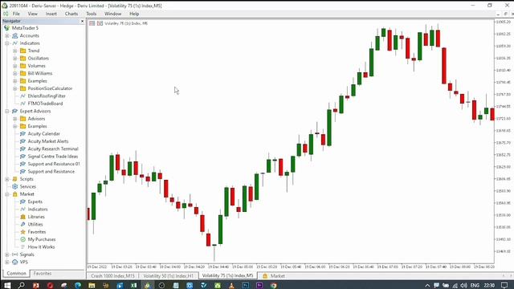Click the 22:30 taskbar clock
Viewport: 514px width, 289px height.
[489, 286]
